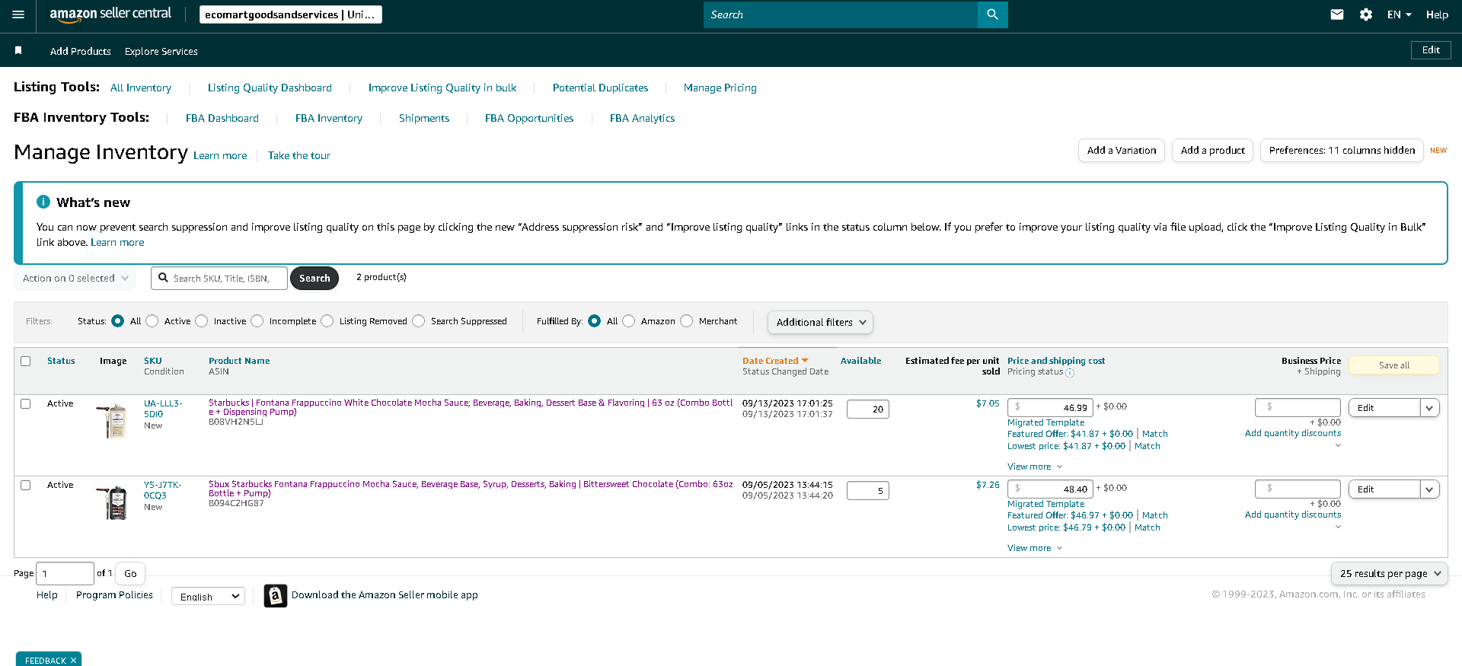Click the Add Products link in top bar

(x=81, y=52)
